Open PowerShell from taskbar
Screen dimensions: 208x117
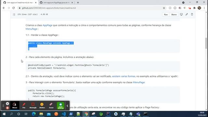pos(71,114)
